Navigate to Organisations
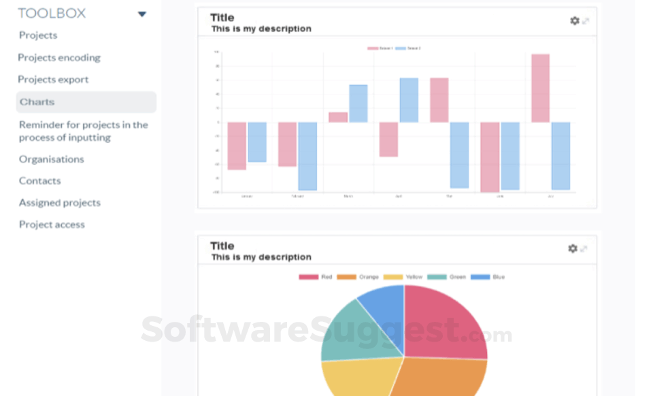The image size is (653, 396). click(51, 159)
